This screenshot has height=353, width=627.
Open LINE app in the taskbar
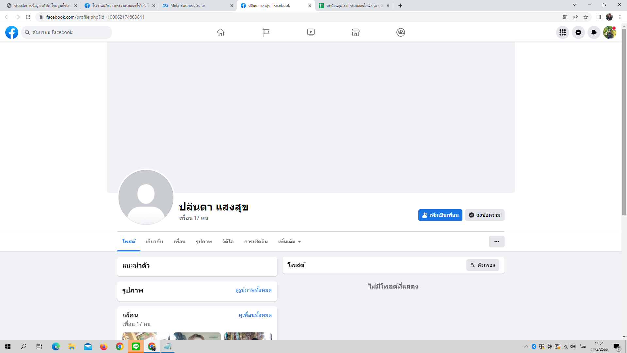click(136, 346)
